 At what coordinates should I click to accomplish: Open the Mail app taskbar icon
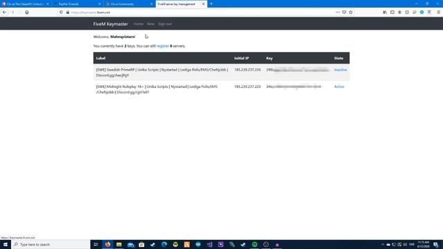point(130,244)
